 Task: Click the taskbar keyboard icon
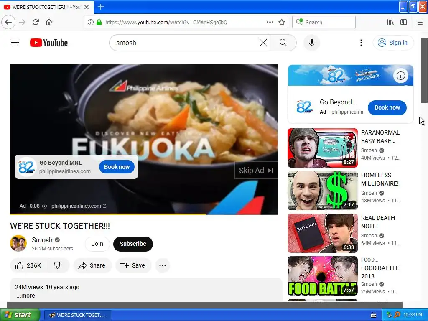coord(374,315)
